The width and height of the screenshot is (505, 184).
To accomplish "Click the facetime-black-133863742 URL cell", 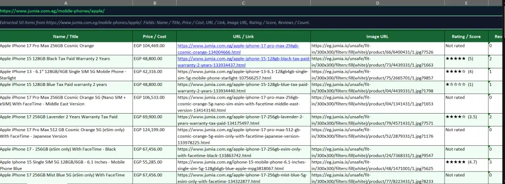I will [x=243, y=152].
